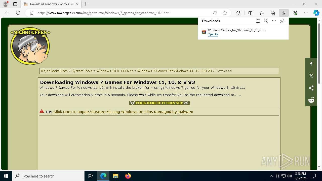The height and width of the screenshot is (181, 322).
Task: Launch Firefox from taskbar
Action: (x=128, y=176)
